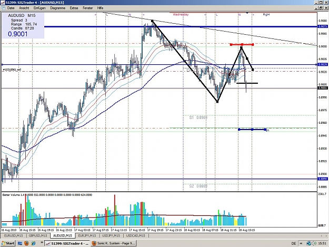Open the Windows Start button
329x247 pixels.
click(x=8, y=243)
